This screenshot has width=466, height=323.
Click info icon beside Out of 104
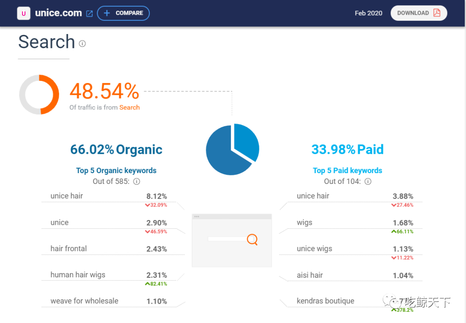click(x=368, y=181)
